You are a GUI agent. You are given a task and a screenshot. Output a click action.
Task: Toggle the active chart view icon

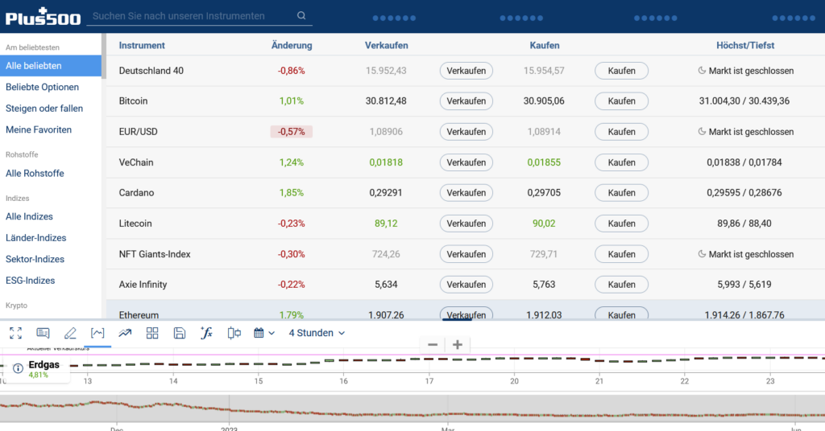97,333
